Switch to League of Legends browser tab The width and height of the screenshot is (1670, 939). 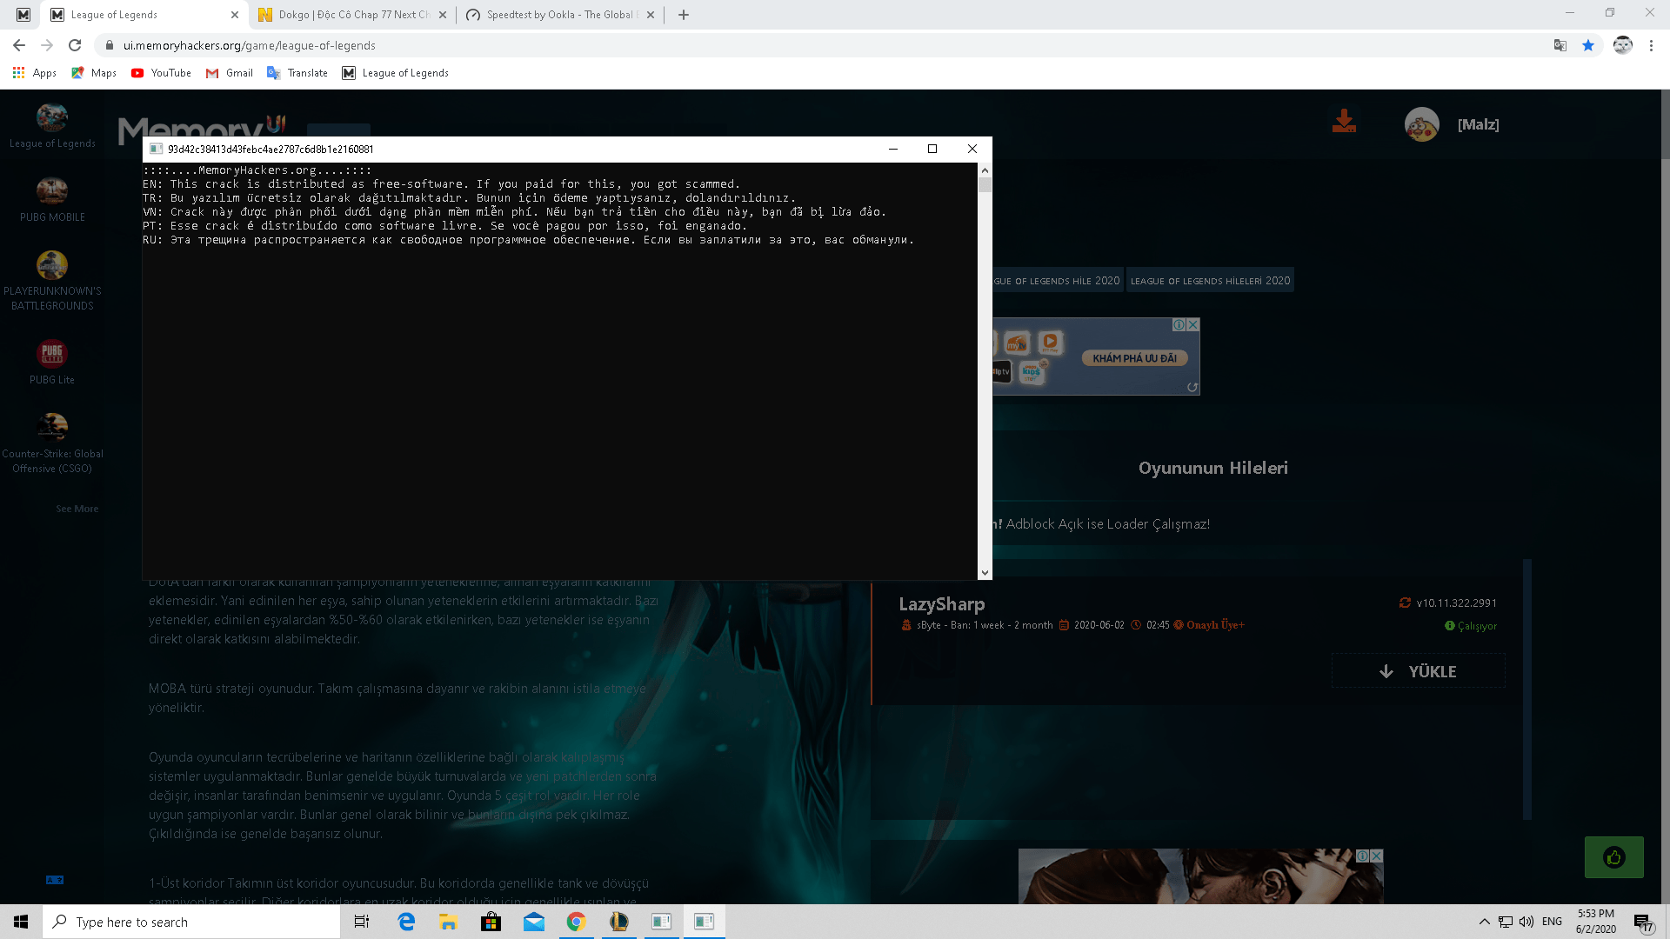point(144,15)
